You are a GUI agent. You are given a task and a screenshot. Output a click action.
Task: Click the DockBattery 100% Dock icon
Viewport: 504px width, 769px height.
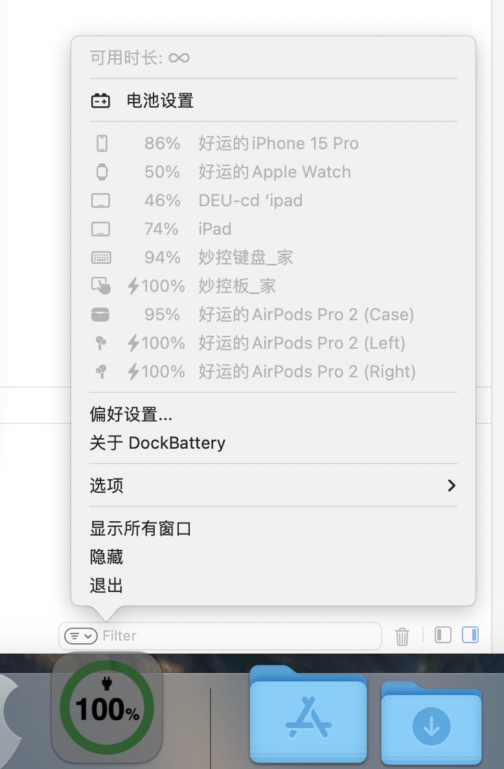tap(107, 707)
